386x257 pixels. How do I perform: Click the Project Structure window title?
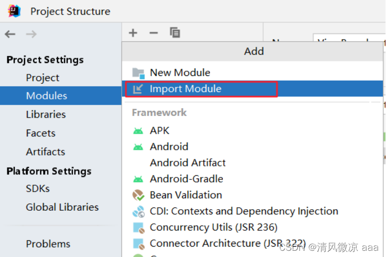click(70, 11)
